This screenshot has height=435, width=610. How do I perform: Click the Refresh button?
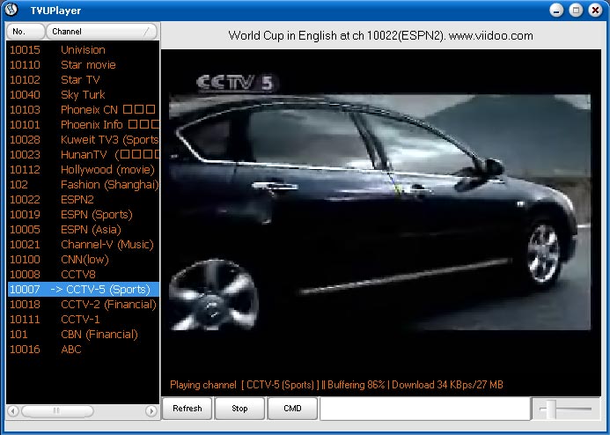pyautogui.click(x=187, y=409)
